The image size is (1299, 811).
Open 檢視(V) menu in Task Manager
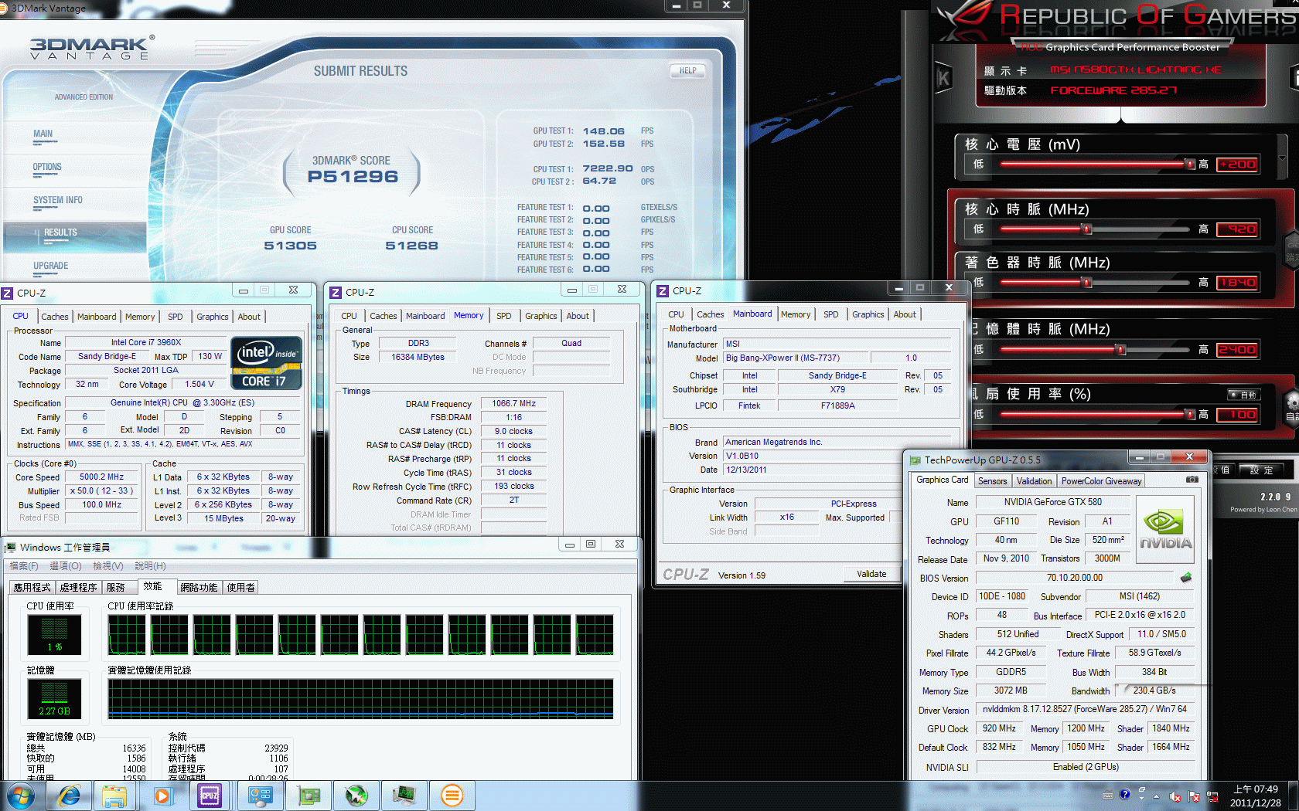click(x=108, y=566)
